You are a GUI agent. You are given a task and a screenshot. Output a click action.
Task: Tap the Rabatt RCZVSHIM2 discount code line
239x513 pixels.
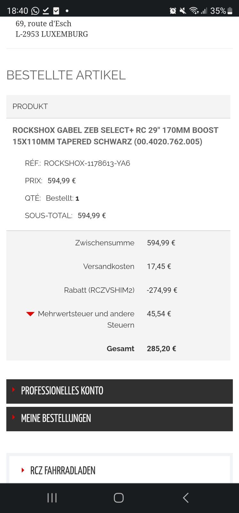(99, 290)
